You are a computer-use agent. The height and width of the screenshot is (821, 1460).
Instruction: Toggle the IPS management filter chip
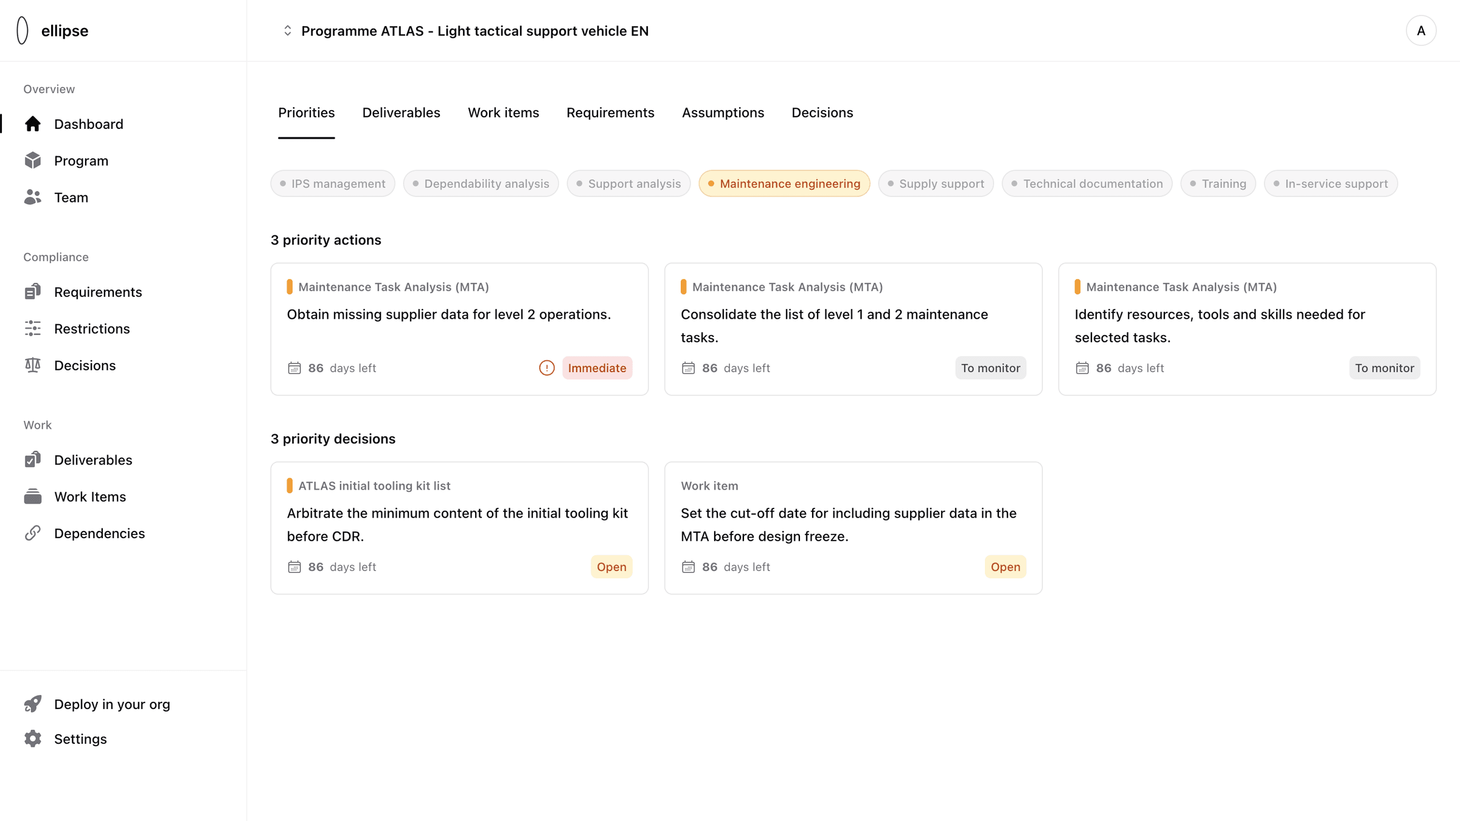point(333,184)
